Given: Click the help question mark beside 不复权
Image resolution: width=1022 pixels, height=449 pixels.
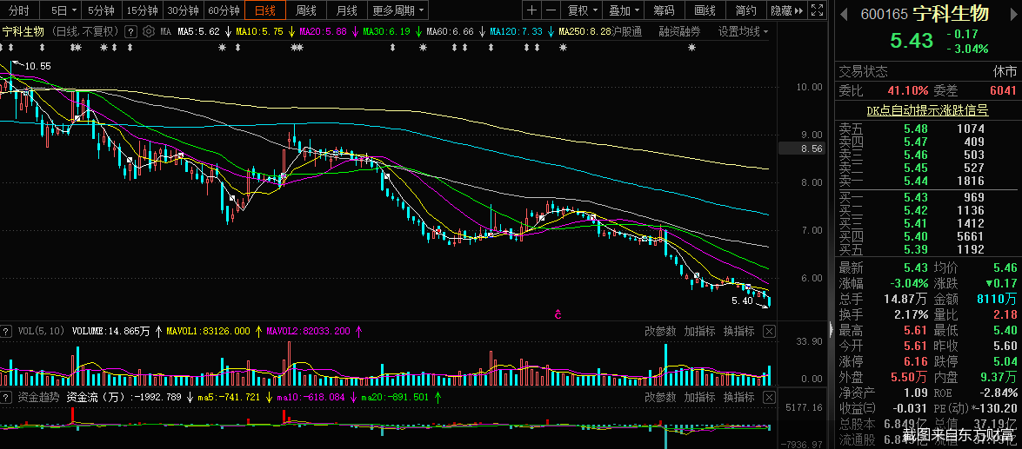Looking at the screenshot, I should [x=130, y=31].
